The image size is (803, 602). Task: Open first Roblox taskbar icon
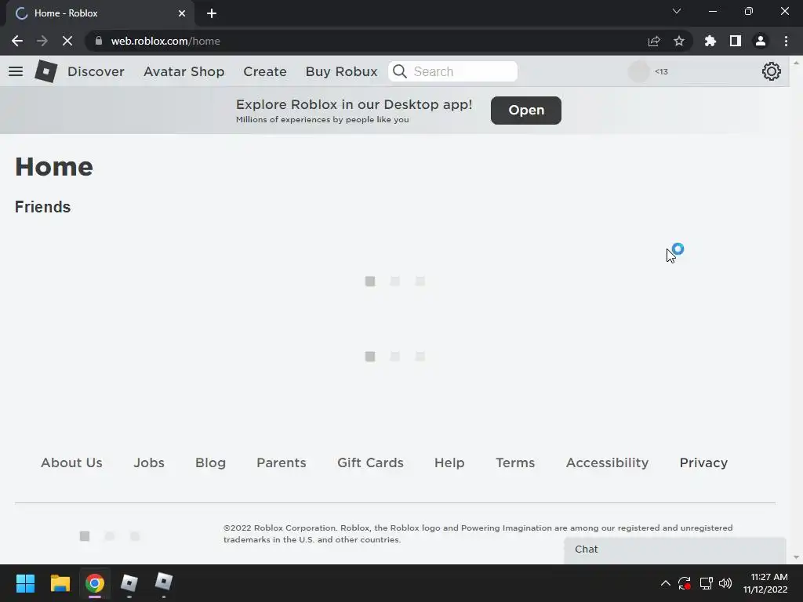[129, 583]
